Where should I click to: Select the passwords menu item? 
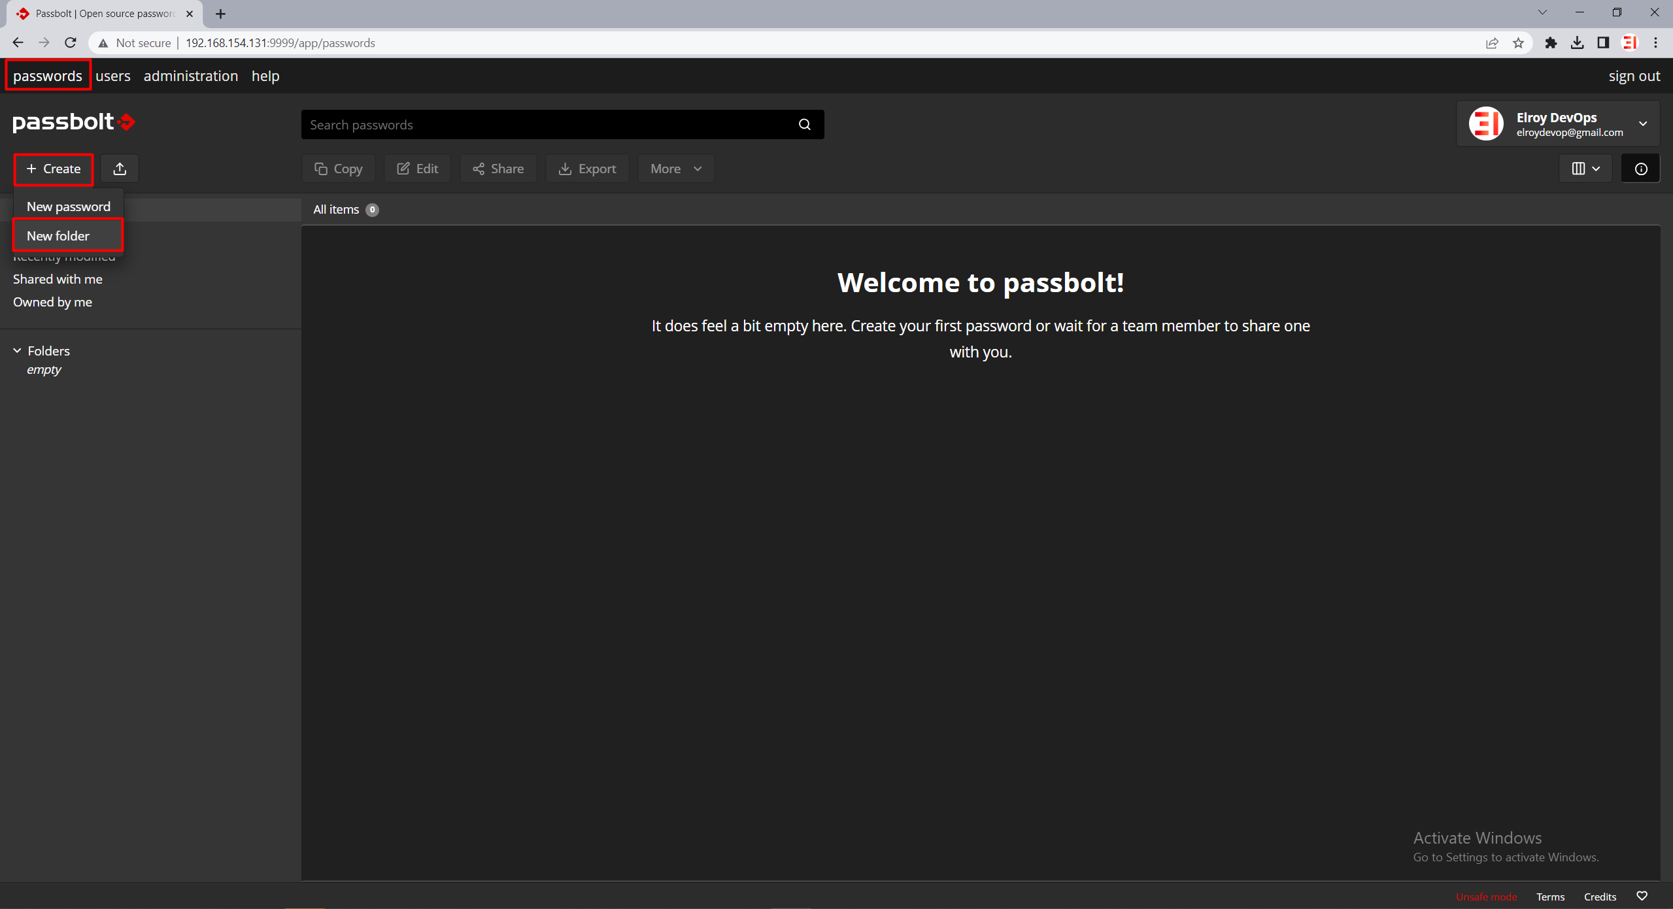pos(48,76)
